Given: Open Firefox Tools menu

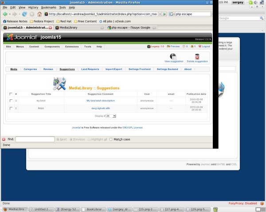Looking at the screenshot, I should (62, 8).
